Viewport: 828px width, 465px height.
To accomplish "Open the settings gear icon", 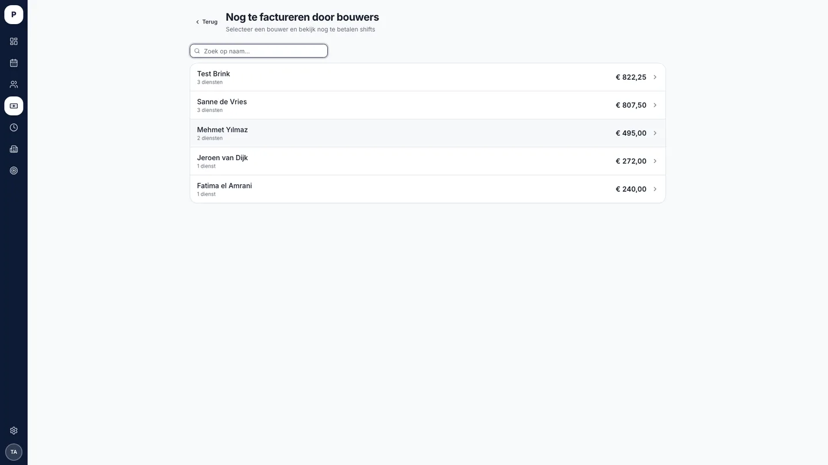I will [x=14, y=431].
